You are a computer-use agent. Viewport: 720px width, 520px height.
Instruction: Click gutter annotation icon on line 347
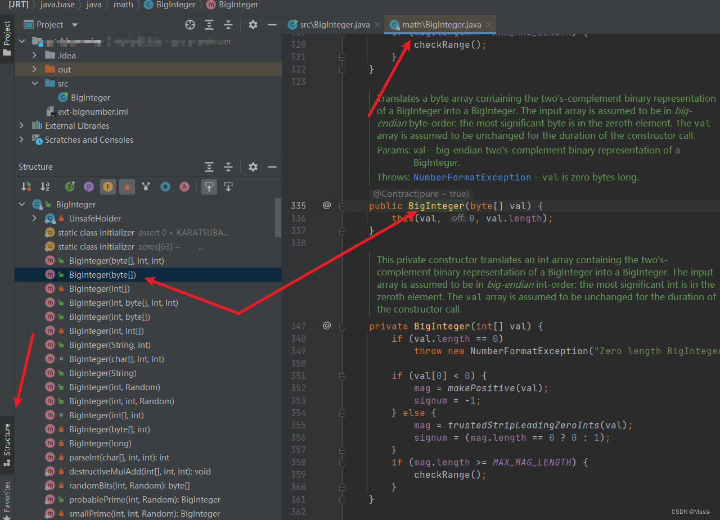click(x=327, y=325)
